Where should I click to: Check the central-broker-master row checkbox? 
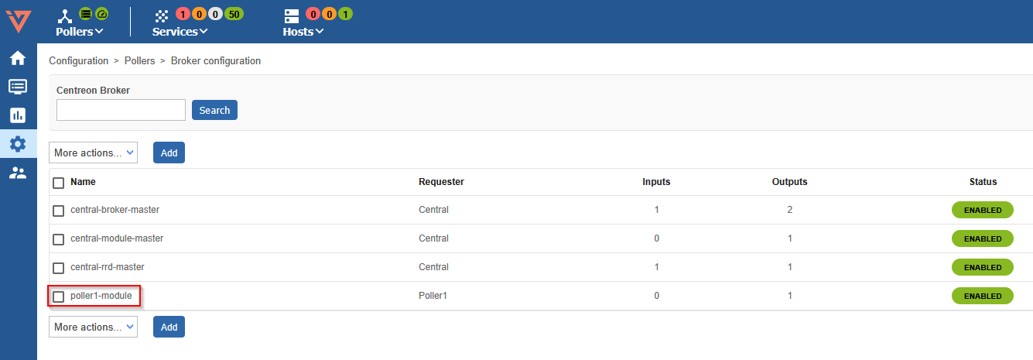coord(58,211)
